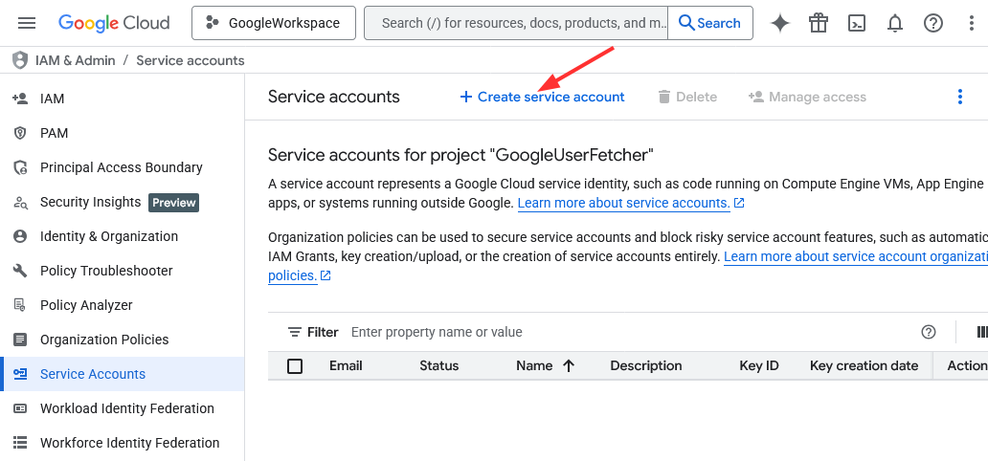988x461 pixels.
Task: Open the GoogleWorkspace project picker
Action: (x=274, y=23)
